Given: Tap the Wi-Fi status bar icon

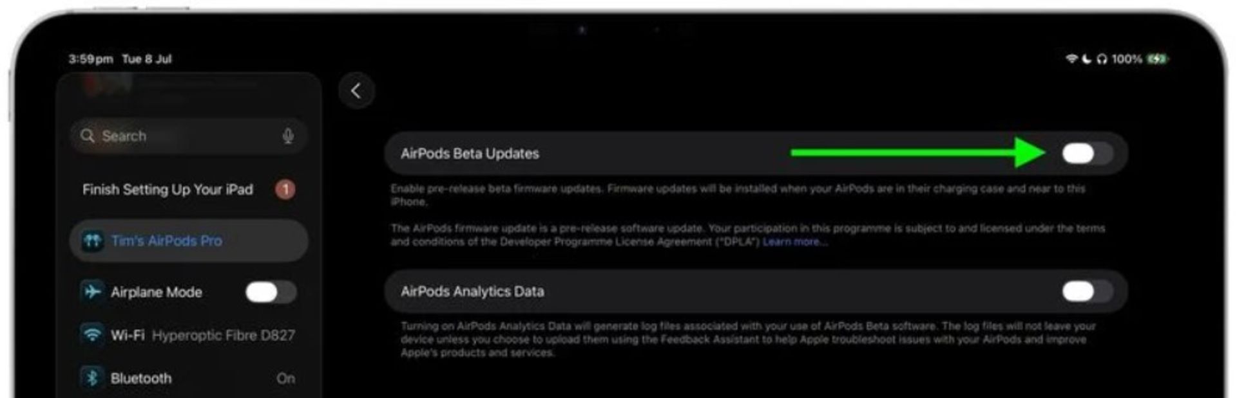Looking at the screenshot, I should tap(1071, 59).
